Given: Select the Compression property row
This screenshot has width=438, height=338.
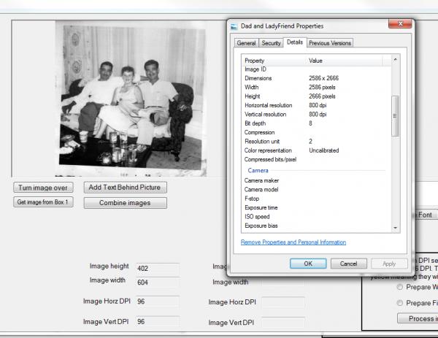Looking at the screenshot, I should [316, 132].
